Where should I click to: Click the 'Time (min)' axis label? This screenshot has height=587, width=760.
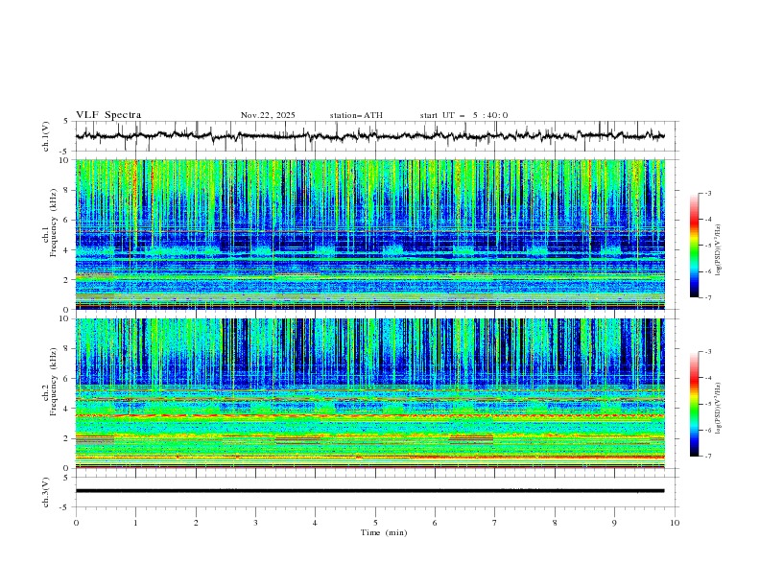click(x=384, y=532)
